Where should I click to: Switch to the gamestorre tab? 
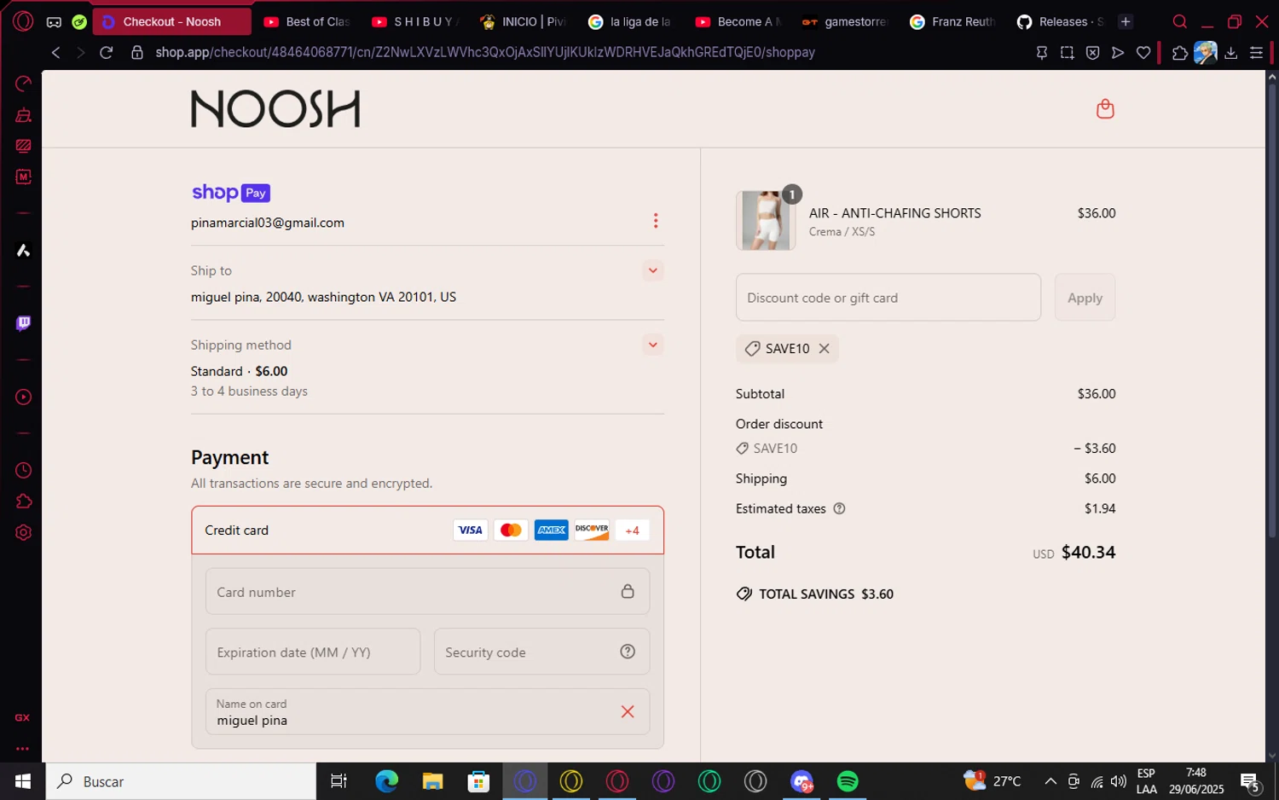click(847, 22)
